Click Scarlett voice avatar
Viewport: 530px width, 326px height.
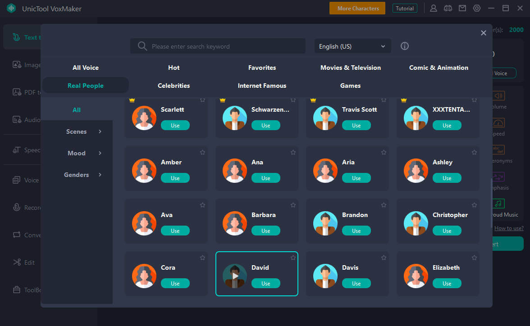coord(144,118)
